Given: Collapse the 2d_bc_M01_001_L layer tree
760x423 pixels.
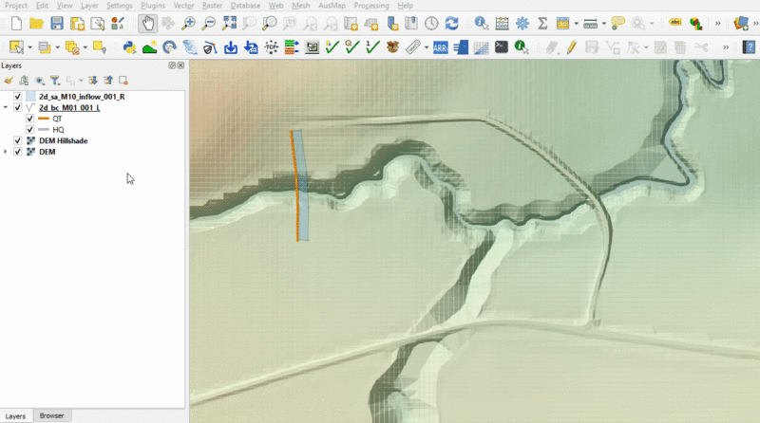Looking at the screenshot, I should 6,108.
